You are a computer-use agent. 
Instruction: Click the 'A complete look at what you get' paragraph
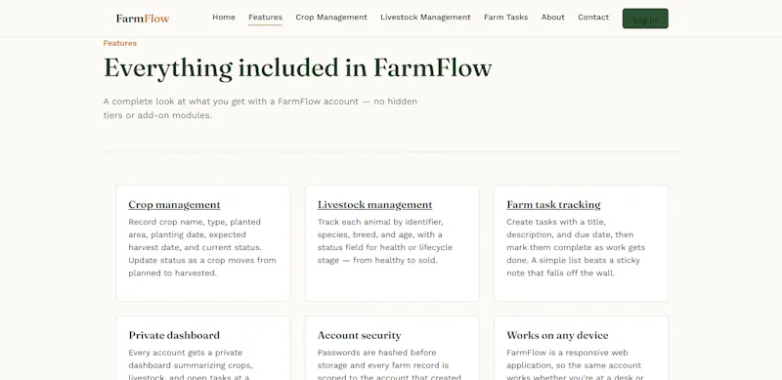[x=260, y=108]
